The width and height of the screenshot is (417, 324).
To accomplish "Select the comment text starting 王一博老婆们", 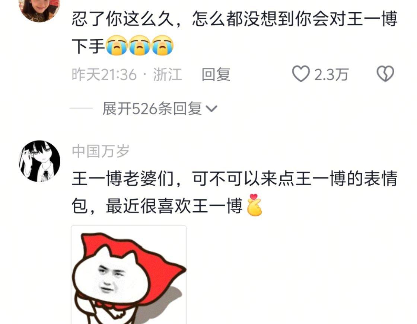I will [x=234, y=192].
